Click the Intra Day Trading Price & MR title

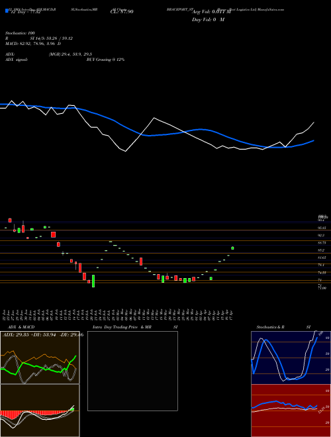(x=122, y=327)
